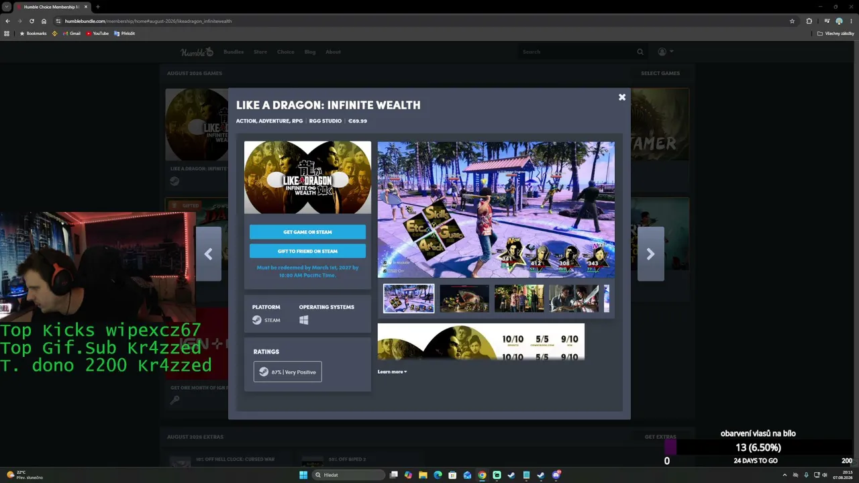The width and height of the screenshot is (859, 483).
Task: Close the Infinite Wealth game details popup
Action: pyautogui.click(x=622, y=97)
